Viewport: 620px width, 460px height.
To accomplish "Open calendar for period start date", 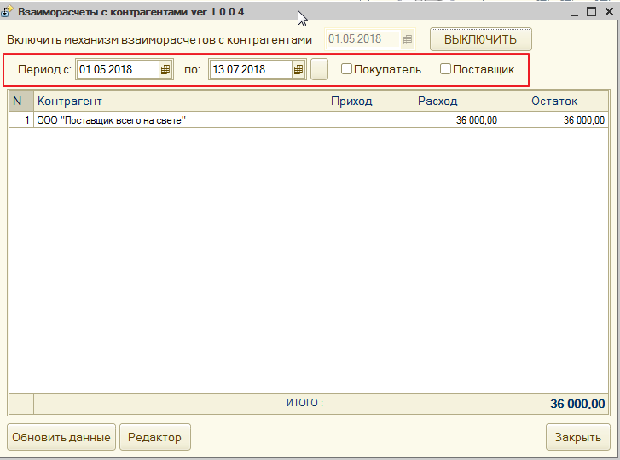I will click(165, 70).
